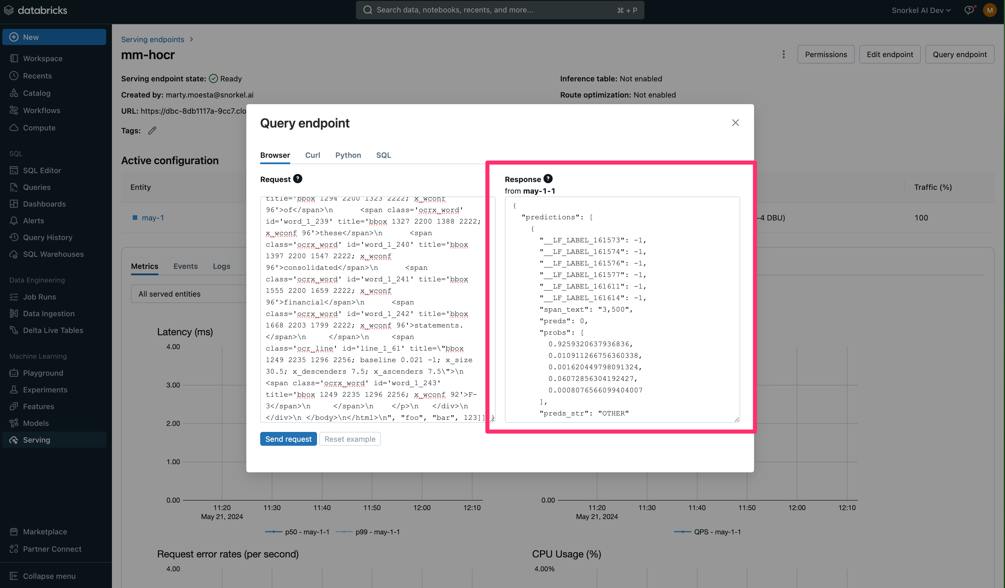Click the Response box resize handle
Viewport: 1005px width, 588px height.
(x=737, y=419)
